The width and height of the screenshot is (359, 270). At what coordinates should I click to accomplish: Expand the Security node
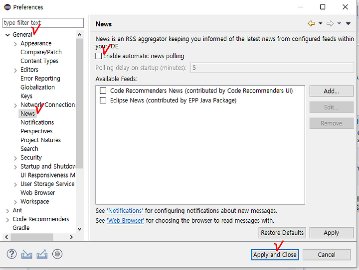15,158
